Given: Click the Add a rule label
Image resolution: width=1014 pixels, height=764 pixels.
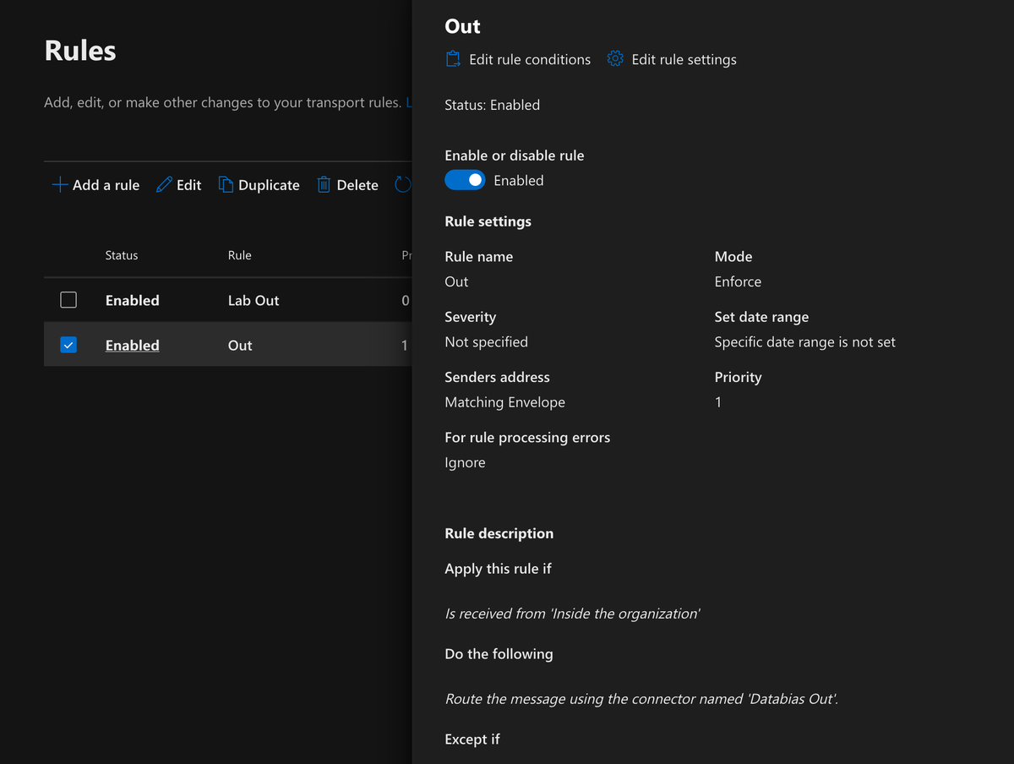Looking at the screenshot, I should tap(106, 185).
